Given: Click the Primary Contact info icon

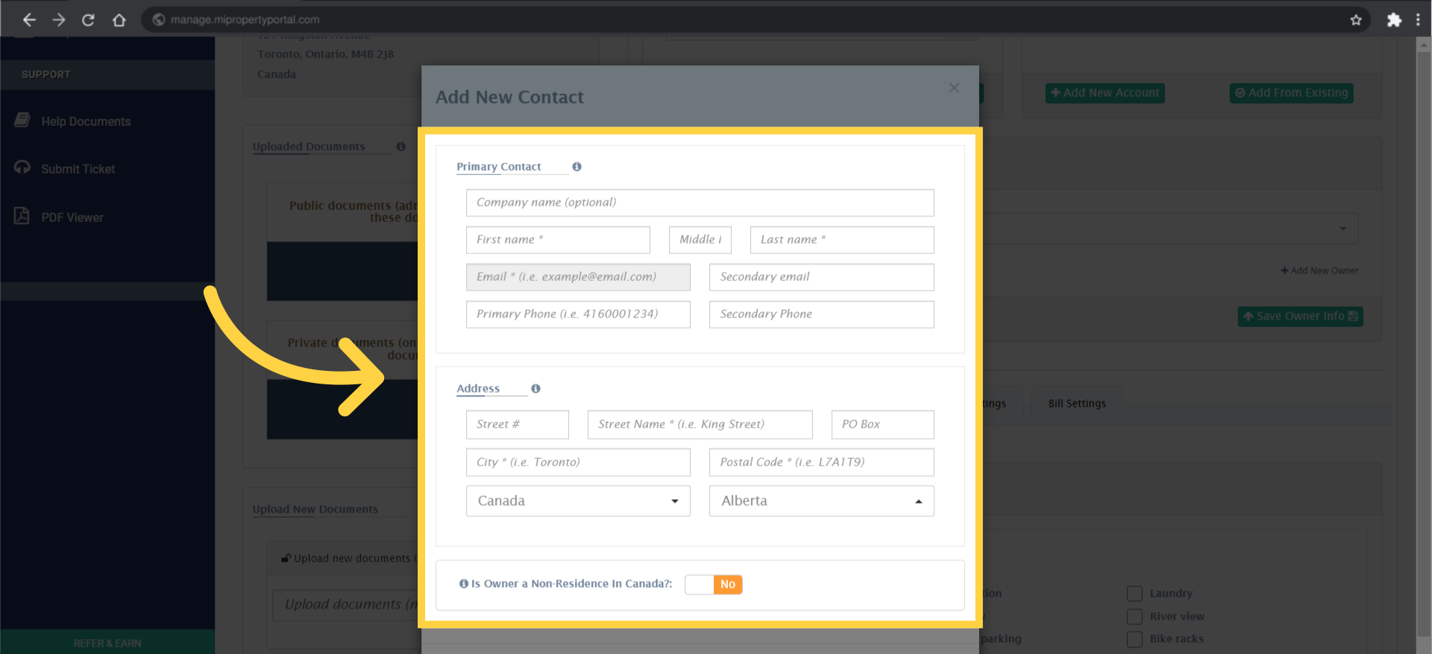Looking at the screenshot, I should [x=577, y=167].
